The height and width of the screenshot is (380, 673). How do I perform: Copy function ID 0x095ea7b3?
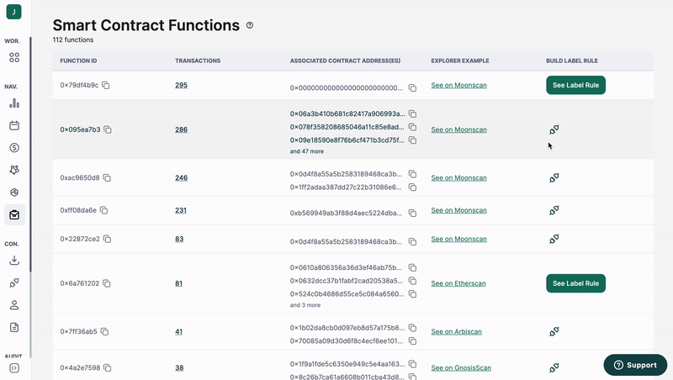[108, 129]
